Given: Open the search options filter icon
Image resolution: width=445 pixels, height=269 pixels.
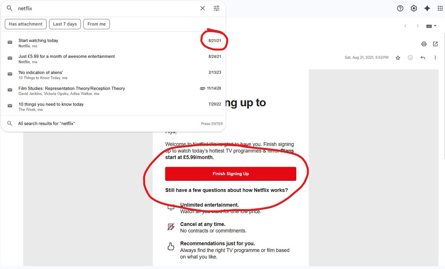Looking at the screenshot, I should (x=217, y=8).
